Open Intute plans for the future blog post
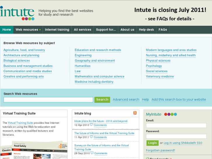The width and height of the screenshot is (212, 159). pos(101,121)
